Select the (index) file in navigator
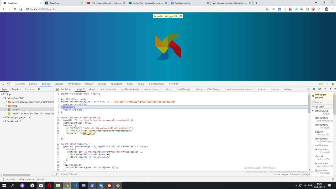This screenshot has height=189, width=336. 15,110
